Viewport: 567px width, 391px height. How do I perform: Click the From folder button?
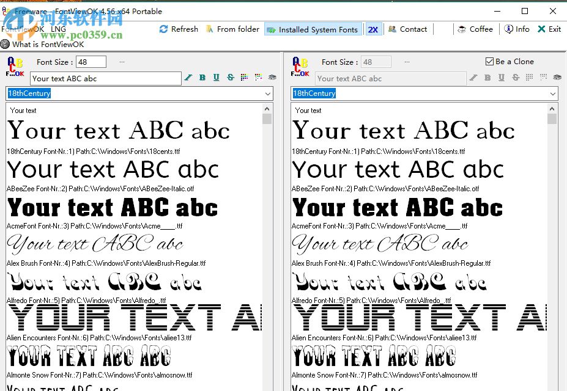click(x=232, y=29)
